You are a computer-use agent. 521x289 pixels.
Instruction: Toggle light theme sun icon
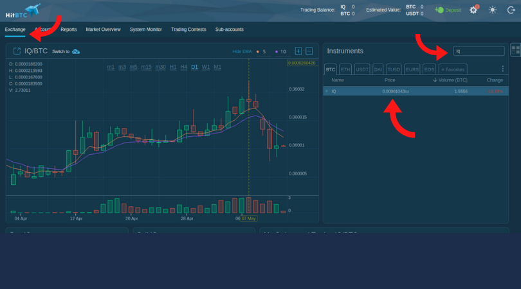click(493, 10)
